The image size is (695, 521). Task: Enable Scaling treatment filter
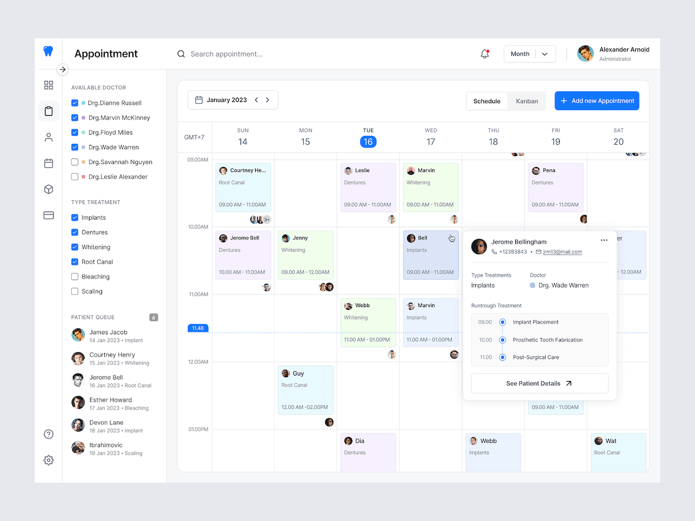click(75, 291)
